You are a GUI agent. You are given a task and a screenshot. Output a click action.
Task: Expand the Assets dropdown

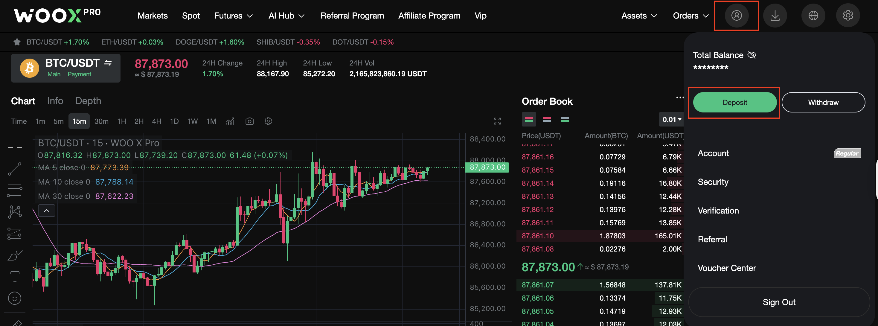(639, 16)
